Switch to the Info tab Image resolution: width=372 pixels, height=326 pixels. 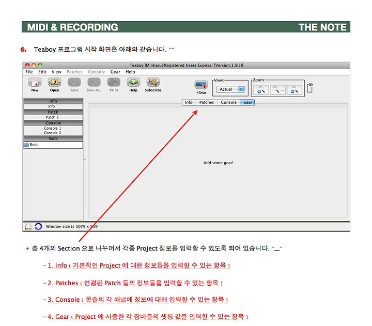pyautogui.click(x=189, y=102)
